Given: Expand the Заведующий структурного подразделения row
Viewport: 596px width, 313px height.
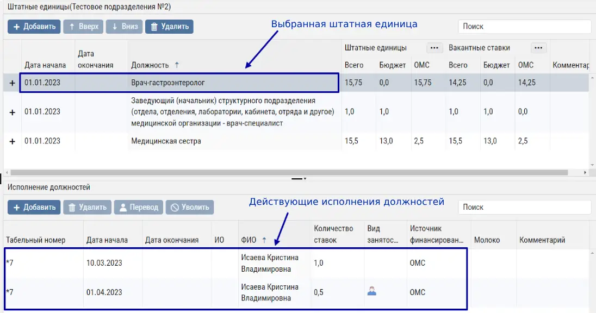Looking at the screenshot, I should pos(12,111).
